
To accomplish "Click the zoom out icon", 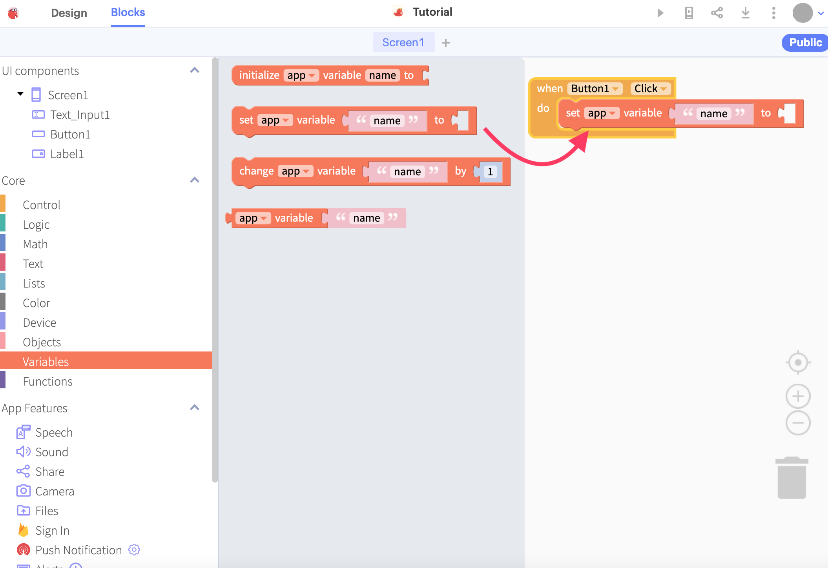I will tap(798, 423).
